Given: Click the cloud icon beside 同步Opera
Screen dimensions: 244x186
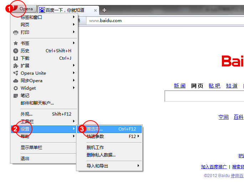Looking at the screenshot, I should (16, 81).
